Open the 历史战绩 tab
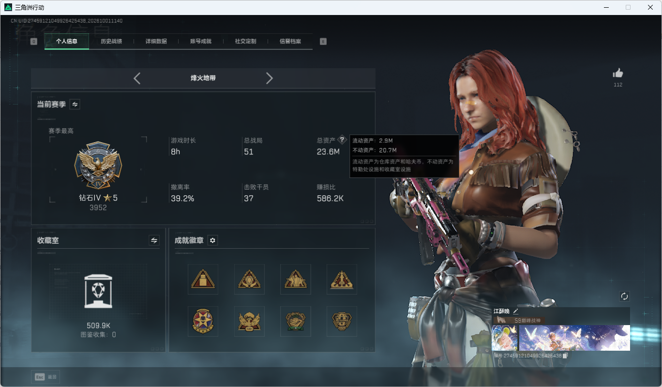Image resolution: width=662 pixels, height=387 pixels. (x=111, y=42)
